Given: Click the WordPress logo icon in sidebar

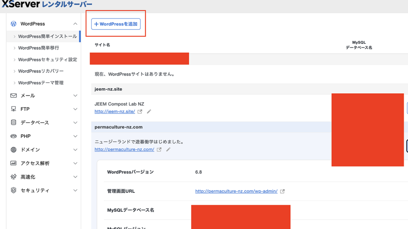Looking at the screenshot, I should coord(14,24).
